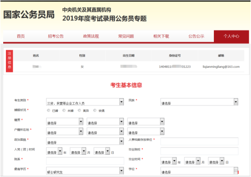This screenshot has width=251, height=177.
Task: Open the 最高学历 dropdown
Action: click(x=85, y=171)
